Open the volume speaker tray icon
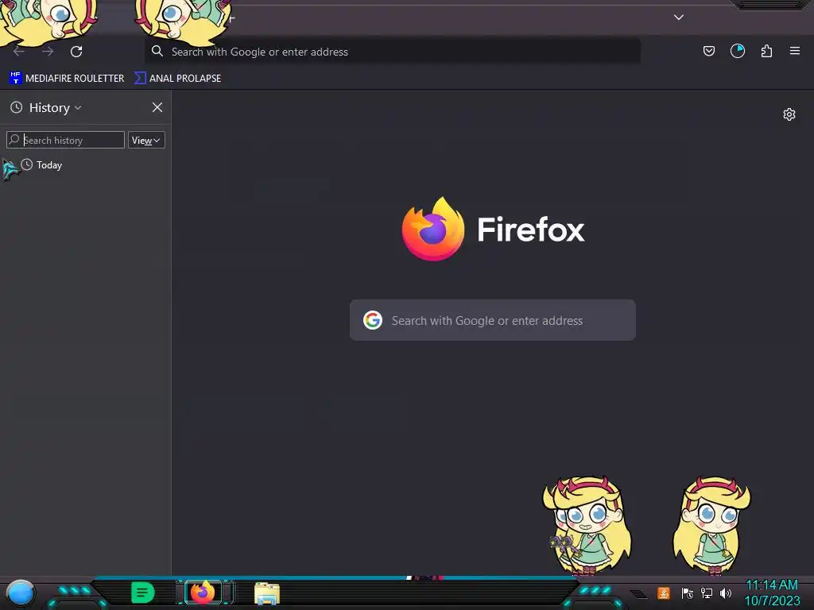Screen dimensions: 814x610 tap(726, 593)
